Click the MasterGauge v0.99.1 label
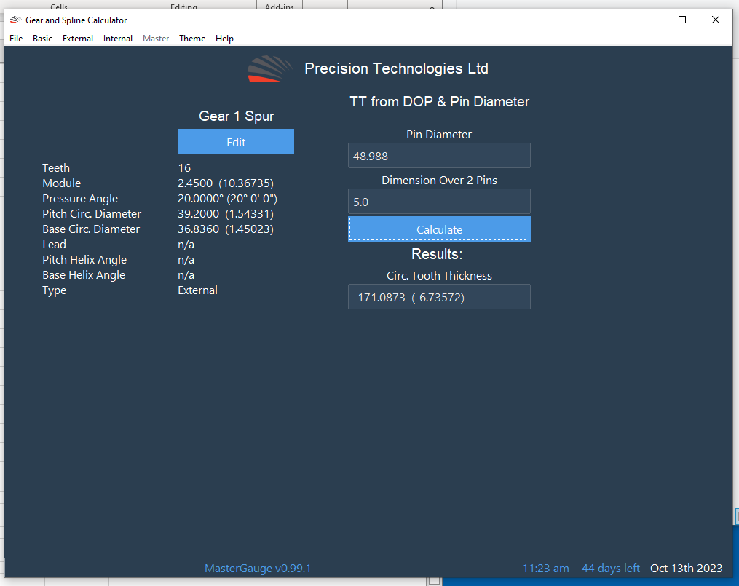739x586 pixels. click(x=258, y=568)
